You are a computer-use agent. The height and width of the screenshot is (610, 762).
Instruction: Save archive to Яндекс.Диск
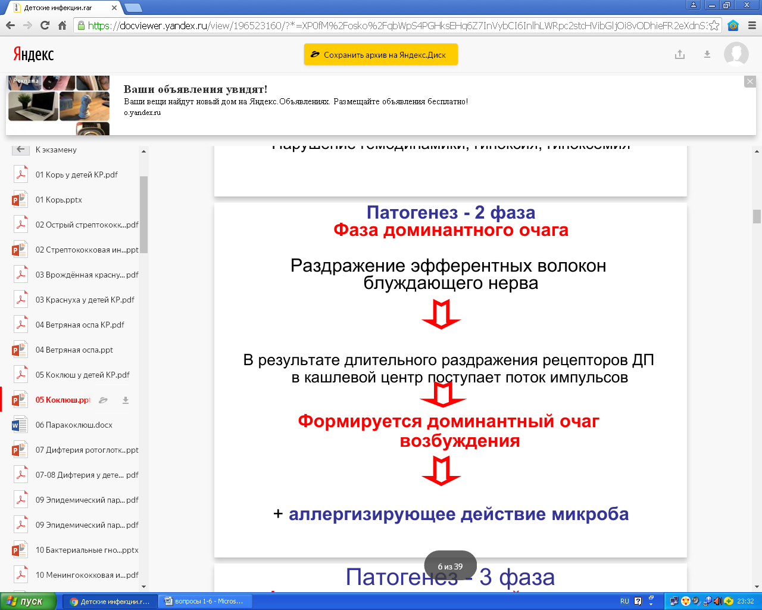tap(381, 54)
